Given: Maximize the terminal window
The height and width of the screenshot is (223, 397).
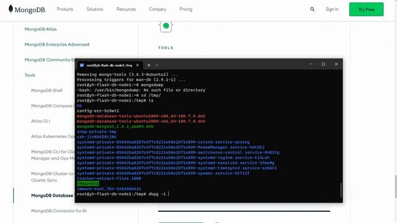Looking at the screenshot, I should pos(323,64).
